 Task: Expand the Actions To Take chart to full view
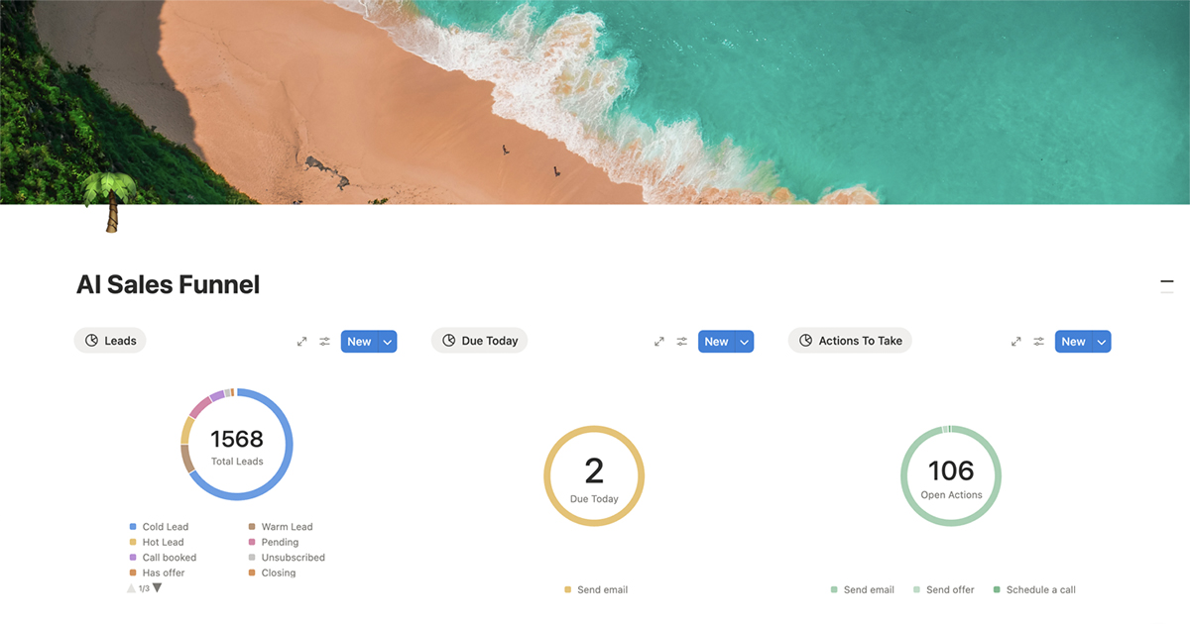tap(1015, 342)
